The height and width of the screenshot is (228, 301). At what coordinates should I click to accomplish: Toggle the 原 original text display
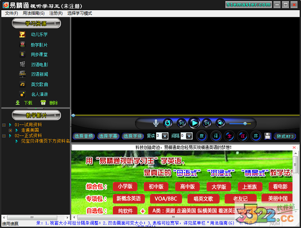201,136
